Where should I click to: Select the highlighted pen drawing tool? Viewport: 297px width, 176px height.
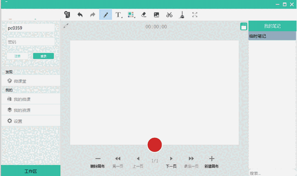tap(106, 15)
